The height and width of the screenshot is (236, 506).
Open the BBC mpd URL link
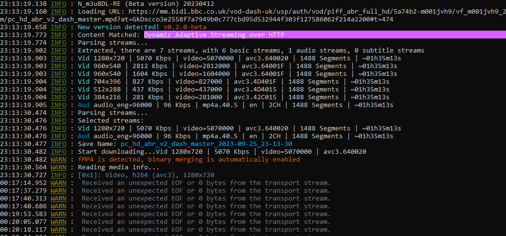pos(292,11)
